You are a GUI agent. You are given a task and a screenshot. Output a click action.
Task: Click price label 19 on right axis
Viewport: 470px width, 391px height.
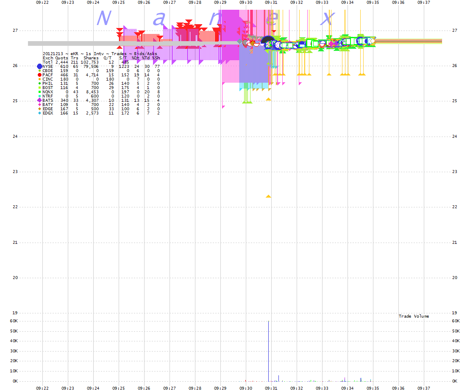454,313
